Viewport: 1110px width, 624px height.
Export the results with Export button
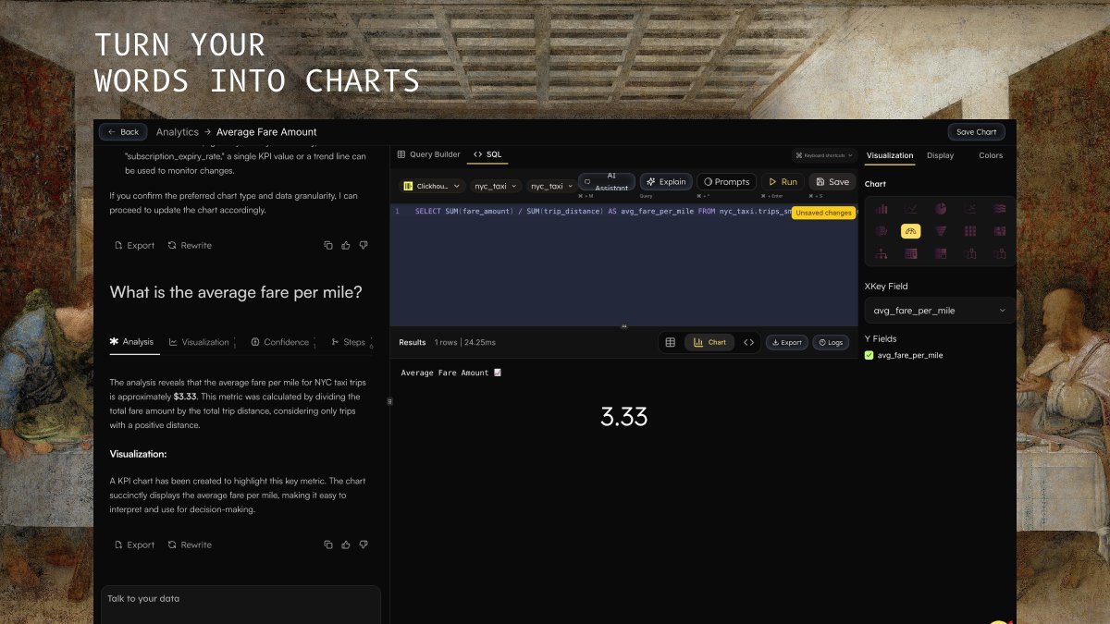tap(786, 342)
